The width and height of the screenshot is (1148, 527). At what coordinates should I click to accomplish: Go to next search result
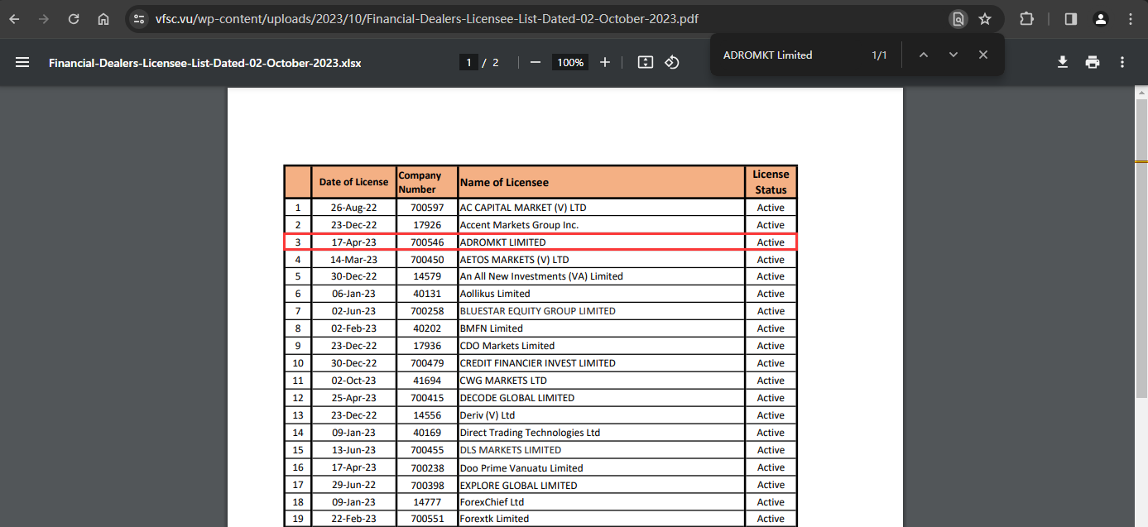pyautogui.click(x=953, y=55)
